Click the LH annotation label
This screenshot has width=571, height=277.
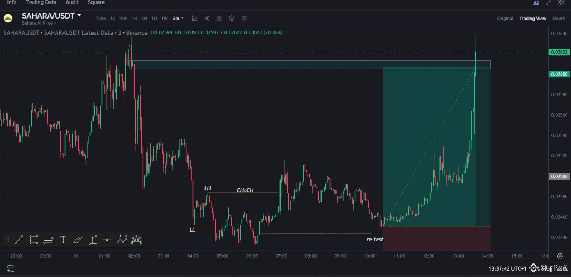[207, 188]
